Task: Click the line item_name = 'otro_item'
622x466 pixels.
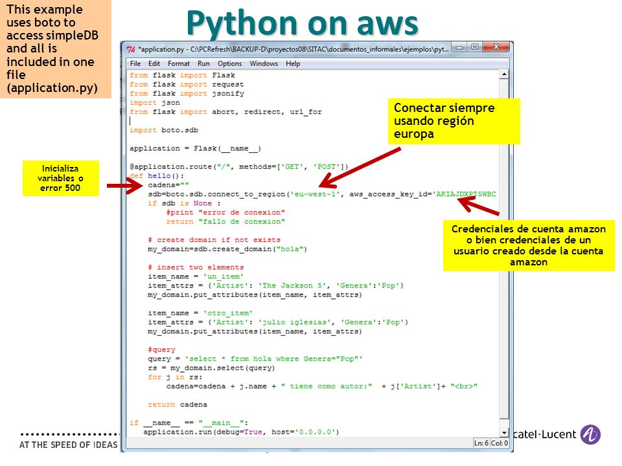Action: tap(200, 313)
